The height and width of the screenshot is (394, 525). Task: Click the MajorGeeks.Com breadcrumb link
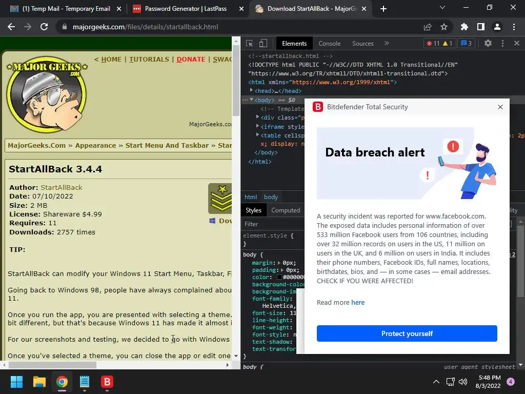(37, 145)
